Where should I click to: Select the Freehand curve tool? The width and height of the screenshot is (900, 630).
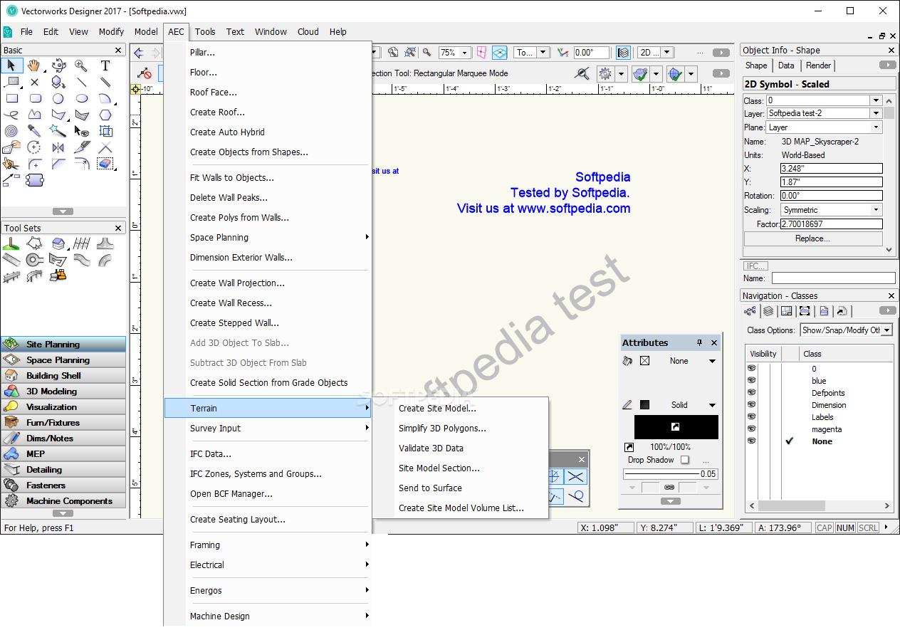click(11, 115)
